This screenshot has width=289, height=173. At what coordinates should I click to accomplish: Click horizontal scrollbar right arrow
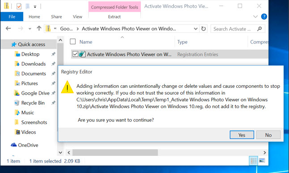click(265, 152)
